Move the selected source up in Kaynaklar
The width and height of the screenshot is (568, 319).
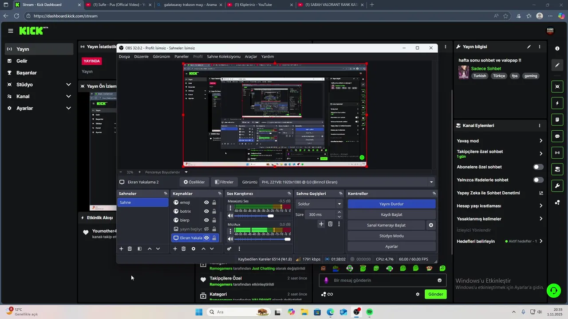click(x=203, y=249)
